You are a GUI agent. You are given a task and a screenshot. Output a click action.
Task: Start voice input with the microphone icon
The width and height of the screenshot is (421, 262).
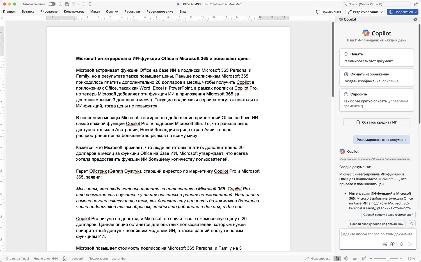402,244
